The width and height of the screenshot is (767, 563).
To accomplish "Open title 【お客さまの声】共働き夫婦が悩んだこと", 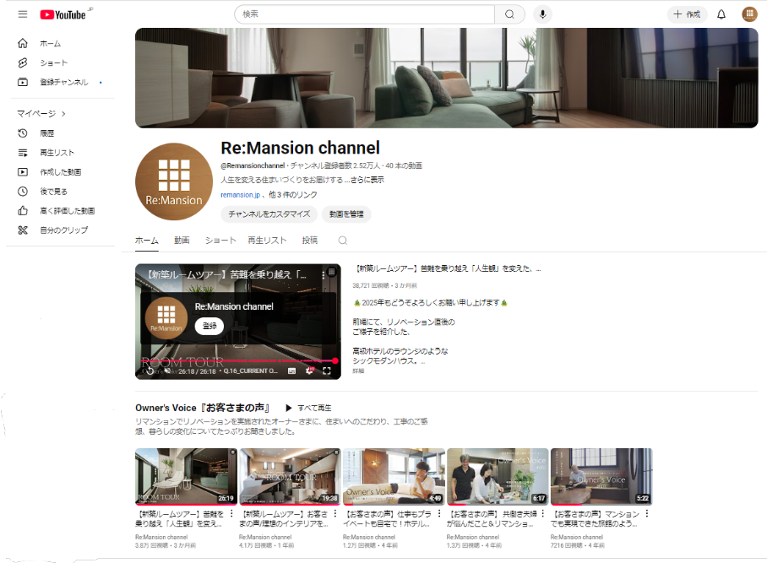I will tap(492, 518).
